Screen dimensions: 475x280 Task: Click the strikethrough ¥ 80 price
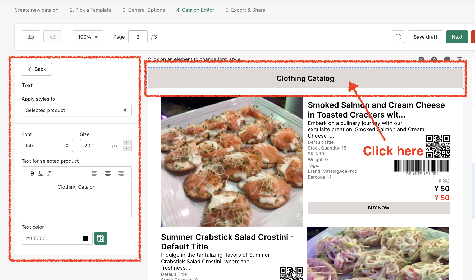pos(444,181)
